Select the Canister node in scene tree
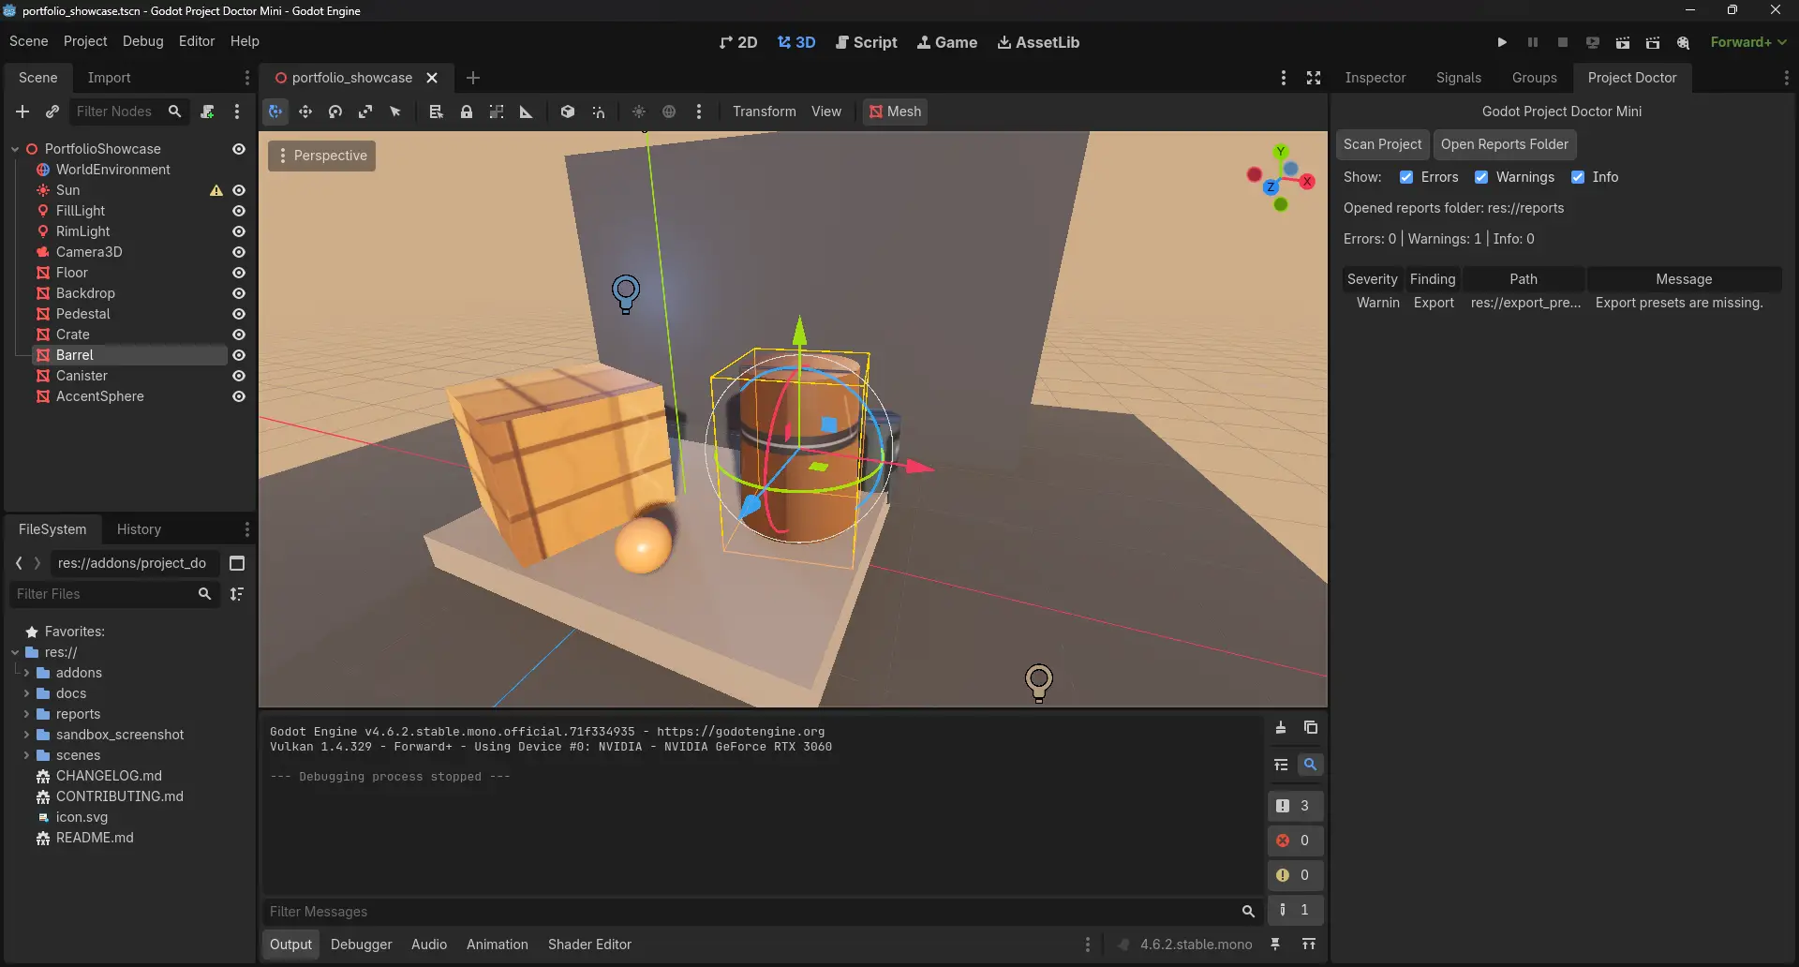This screenshot has height=967, width=1799. click(x=82, y=376)
